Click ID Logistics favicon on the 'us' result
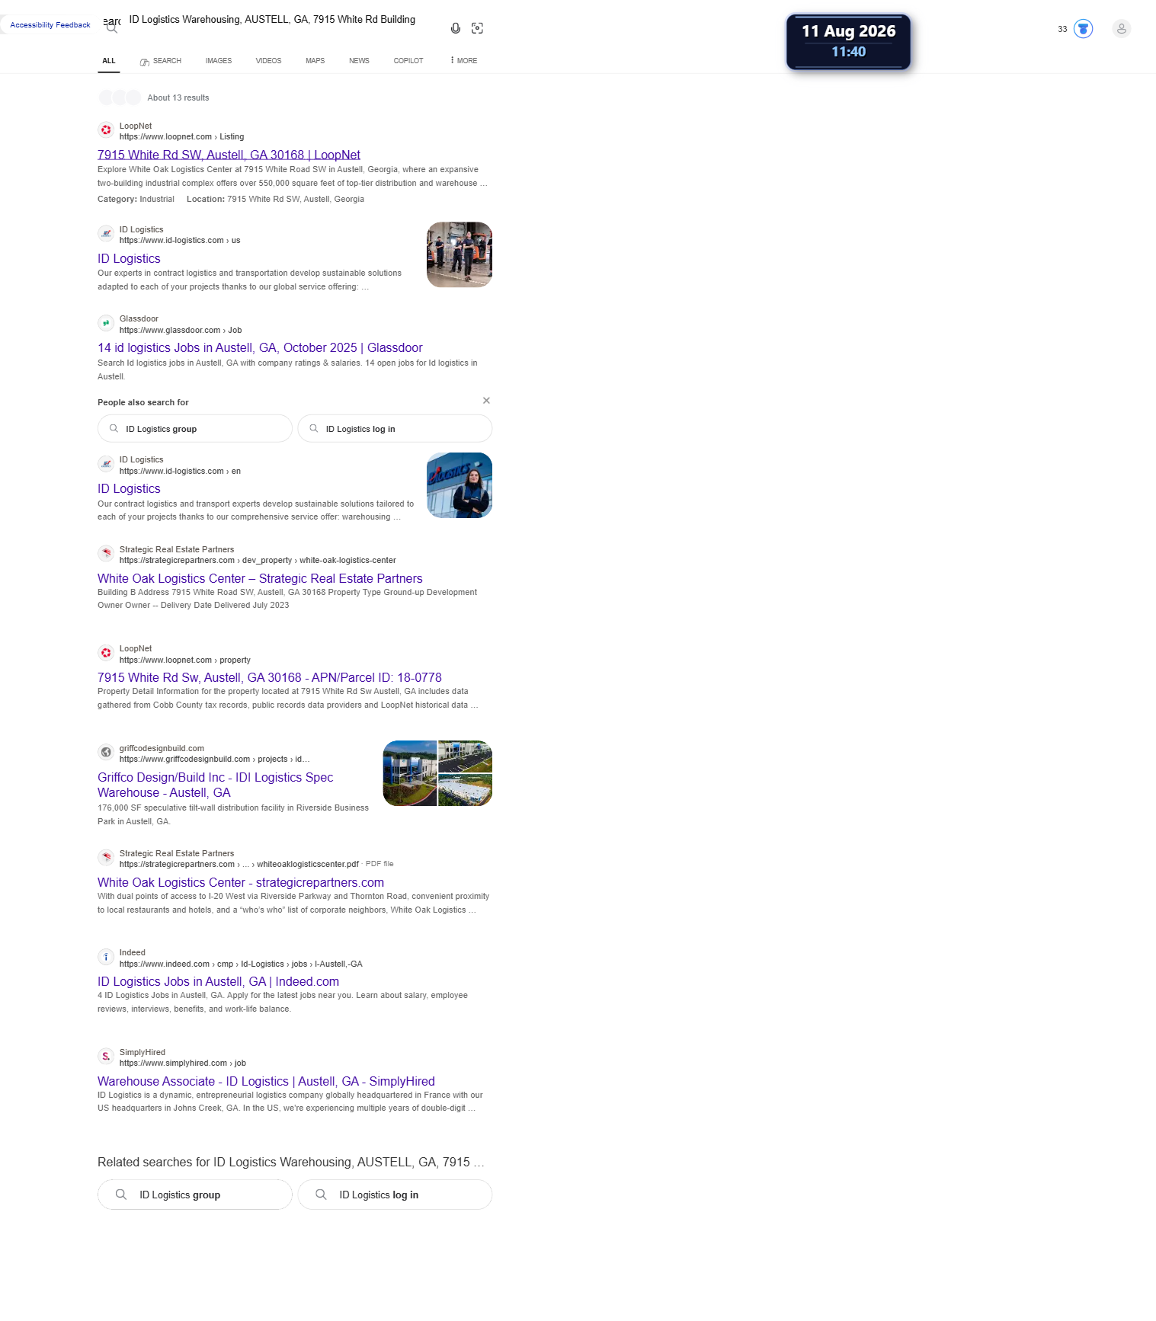1156x1321 pixels. tap(106, 234)
